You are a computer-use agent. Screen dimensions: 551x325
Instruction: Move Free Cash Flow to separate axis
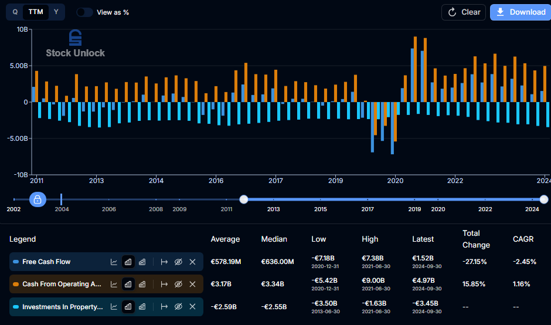164,262
